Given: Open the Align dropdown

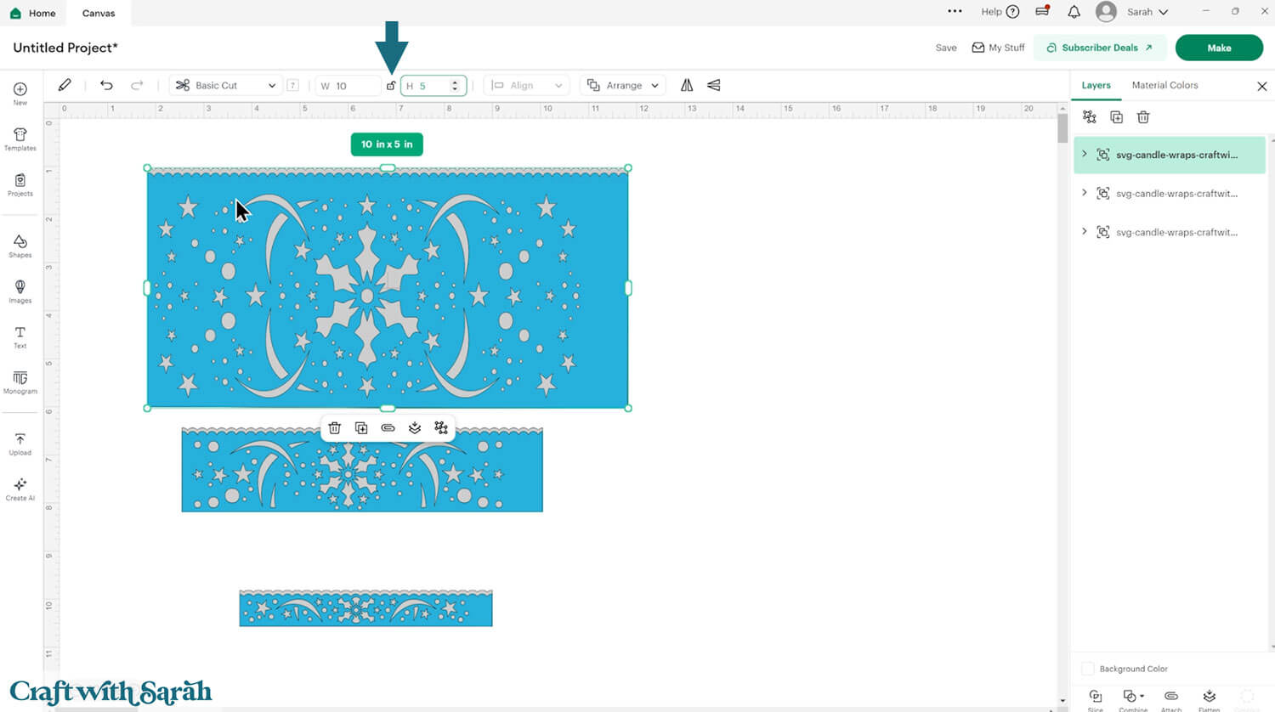Looking at the screenshot, I should tap(527, 85).
